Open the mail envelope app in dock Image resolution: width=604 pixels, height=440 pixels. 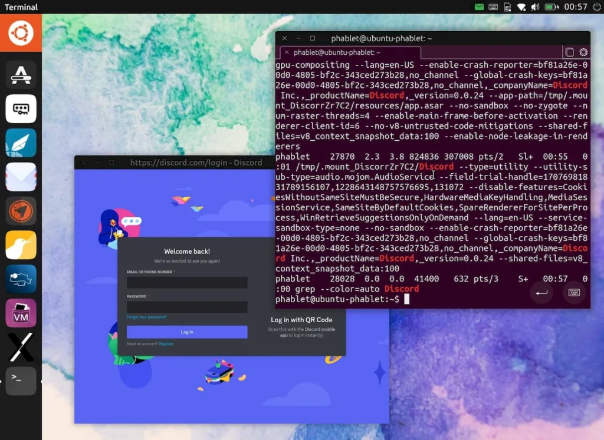point(21,177)
